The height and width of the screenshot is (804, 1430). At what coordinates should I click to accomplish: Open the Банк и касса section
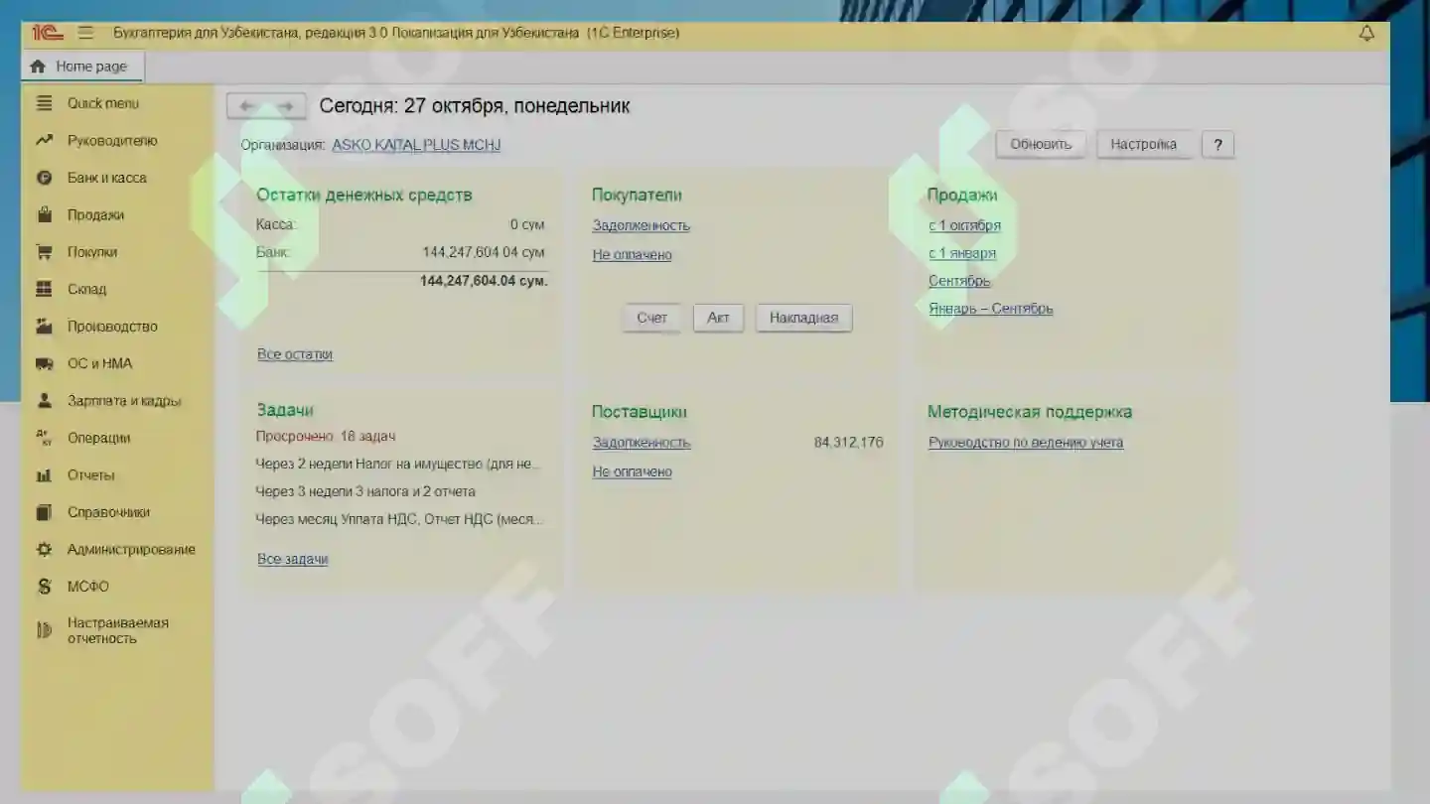107,178
